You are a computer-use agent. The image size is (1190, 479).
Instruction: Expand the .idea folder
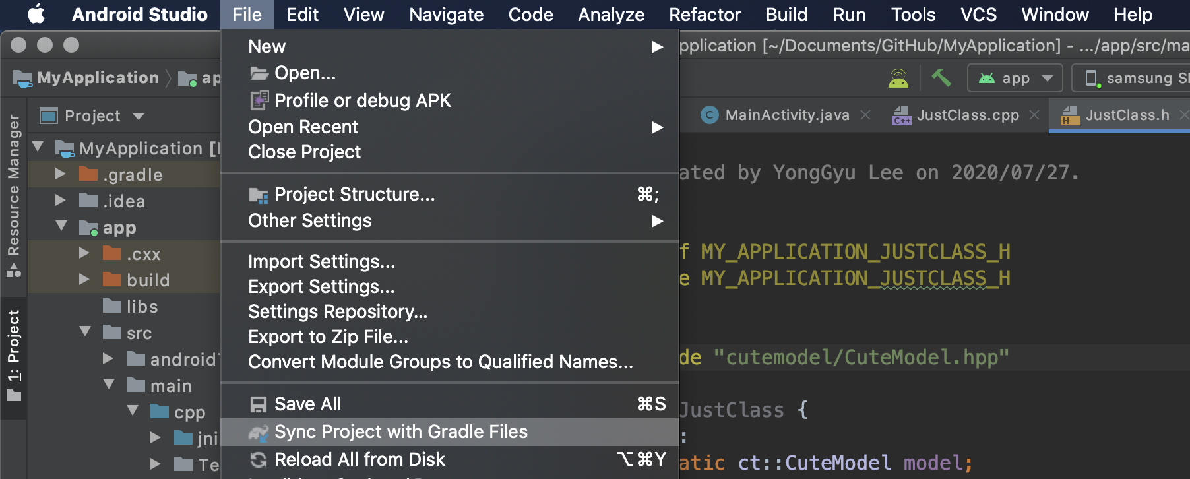tap(61, 200)
